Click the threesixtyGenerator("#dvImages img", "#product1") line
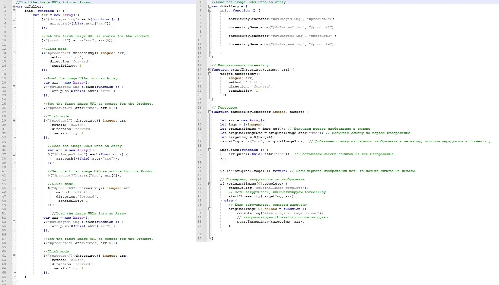The width and height of the screenshot is (499, 285). (x=281, y=19)
